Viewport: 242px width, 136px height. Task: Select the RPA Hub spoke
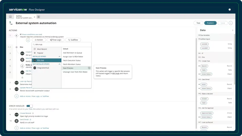(46, 60)
